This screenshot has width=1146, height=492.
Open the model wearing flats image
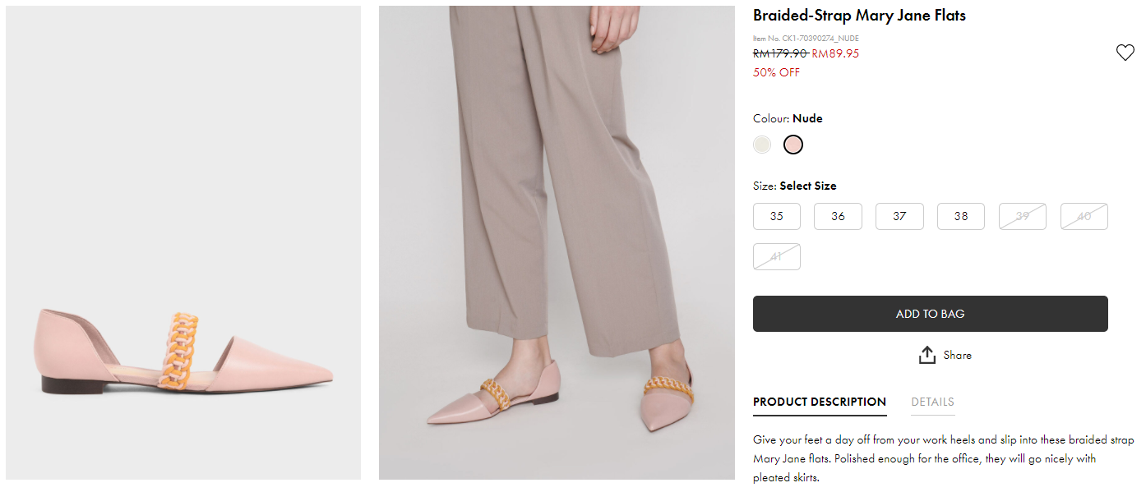(x=557, y=242)
